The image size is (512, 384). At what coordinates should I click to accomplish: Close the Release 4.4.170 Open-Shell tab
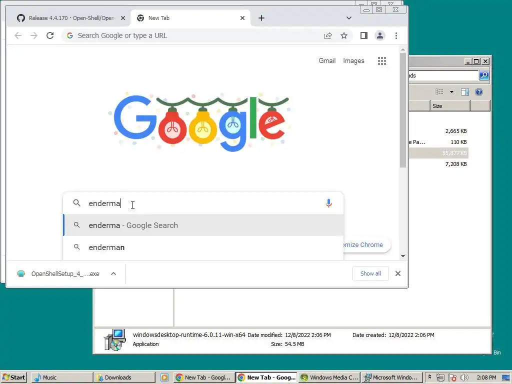[x=123, y=18]
